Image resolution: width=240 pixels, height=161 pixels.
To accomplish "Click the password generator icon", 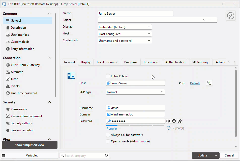I will tap(174, 121).
